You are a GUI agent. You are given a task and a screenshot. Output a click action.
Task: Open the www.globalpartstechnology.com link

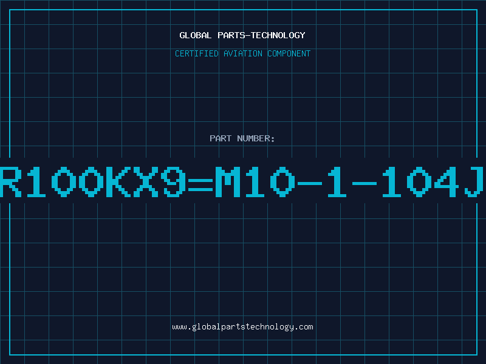pyautogui.click(x=242, y=327)
